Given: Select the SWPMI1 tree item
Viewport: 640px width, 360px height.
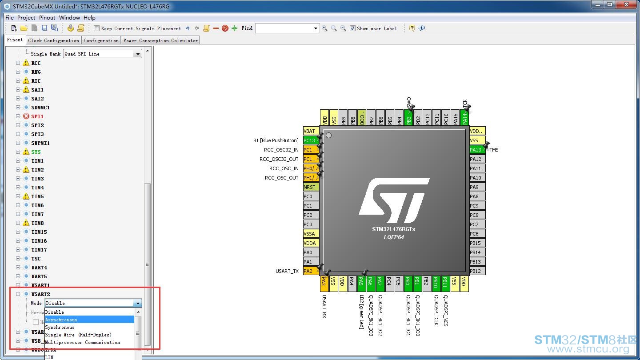Looking at the screenshot, I should coord(40,143).
